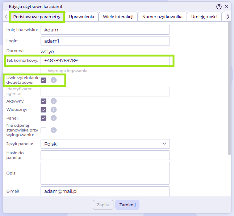The width and height of the screenshot is (234, 216).
Task: Disable Uwierzytelnianie dwuetapowe checkbox
Action: coord(43,80)
